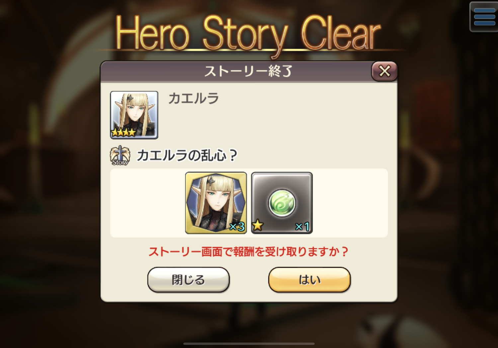
Task: Tap the empty space in the reward panel
Action: click(350, 203)
